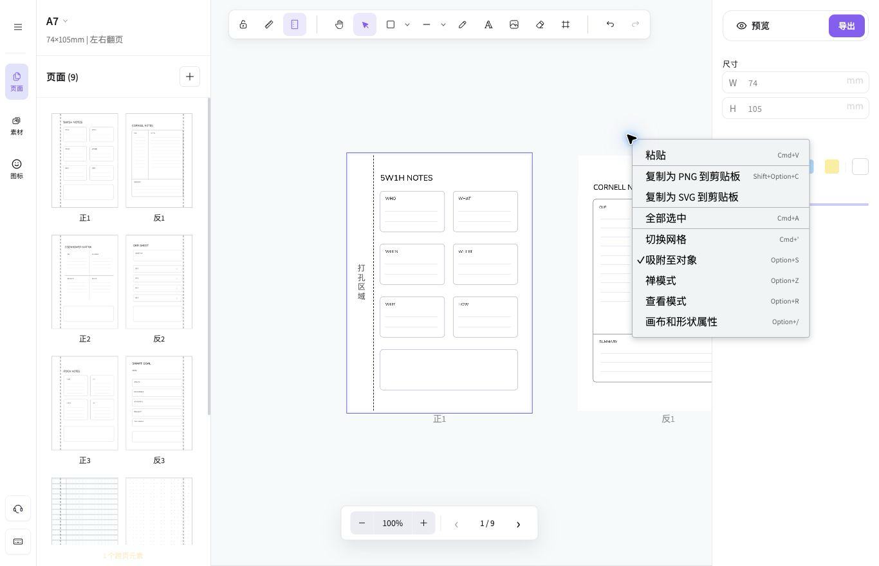Expand the rectangle shape options arrow
This screenshot has width=879, height=566.
[x=407, y=24]
